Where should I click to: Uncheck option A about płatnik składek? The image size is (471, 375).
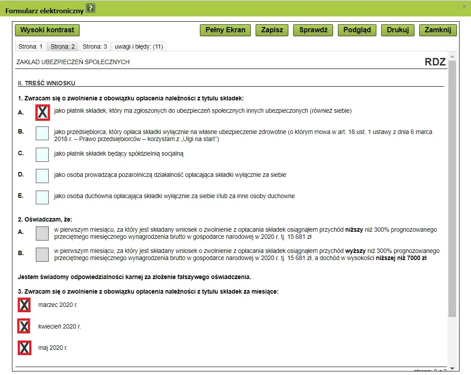coord(42,113)
